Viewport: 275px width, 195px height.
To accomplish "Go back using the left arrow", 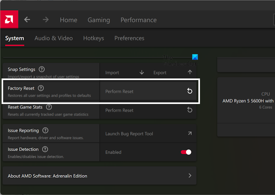I will (27, 20).
